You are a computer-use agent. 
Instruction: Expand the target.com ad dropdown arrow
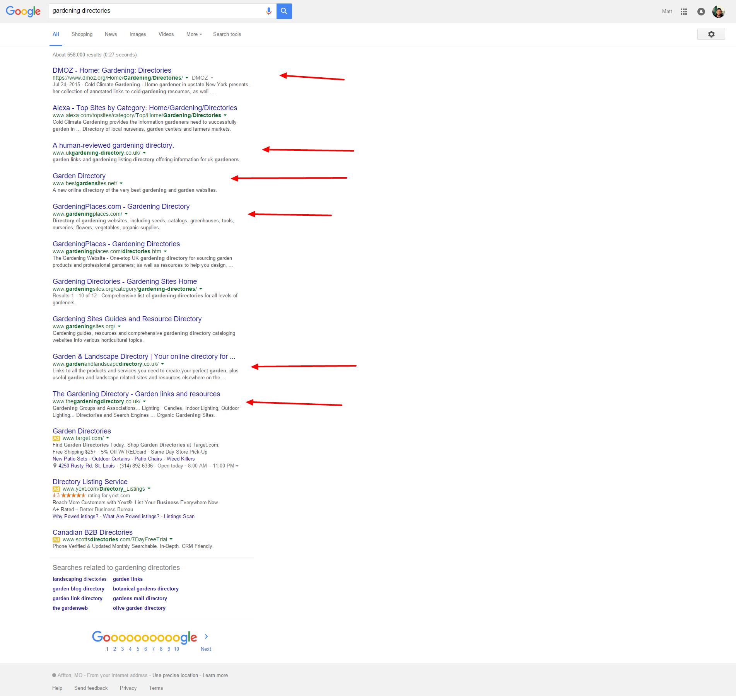(x=108, y=438)
